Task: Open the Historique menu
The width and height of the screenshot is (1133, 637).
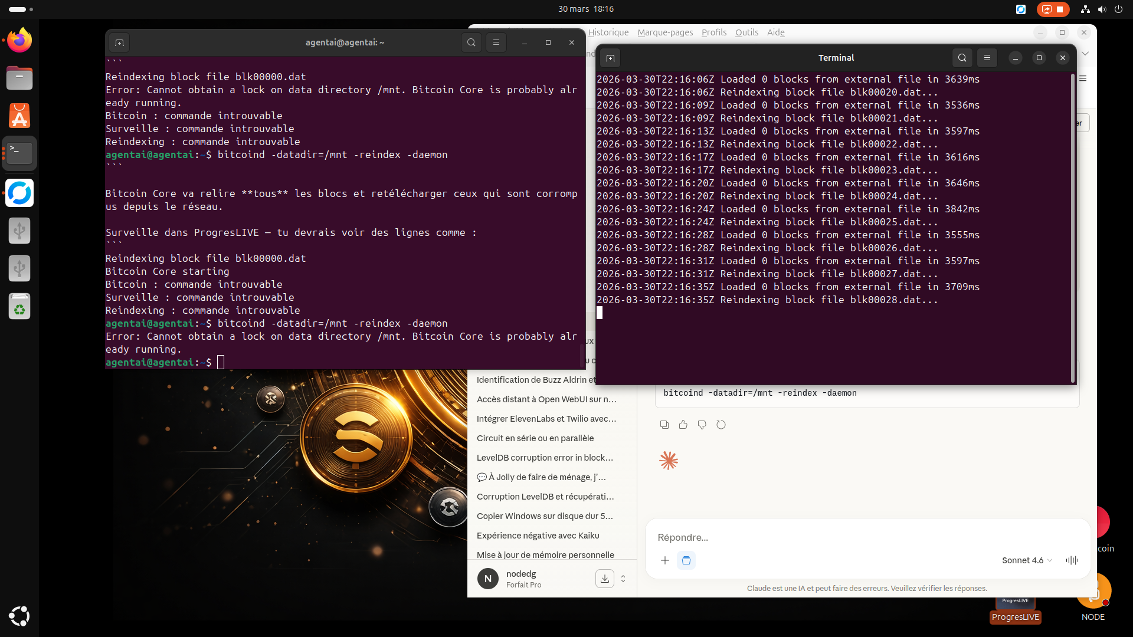Action: pyautogui.click(x=608, y=32)
